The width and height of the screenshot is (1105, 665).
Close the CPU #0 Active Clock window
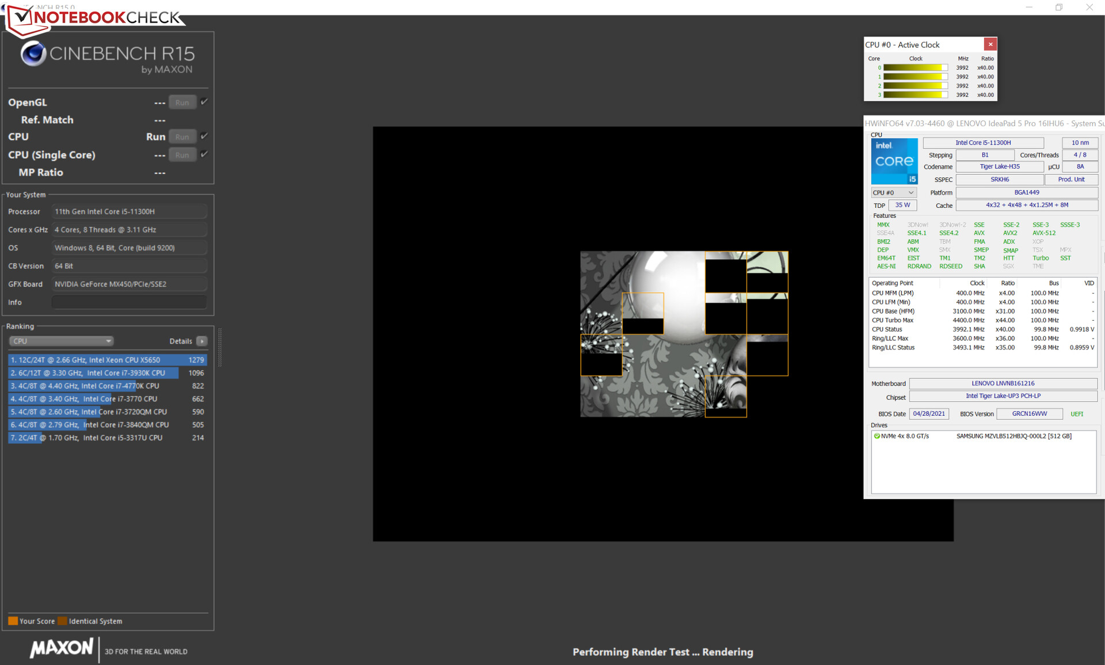click(990, 44)
